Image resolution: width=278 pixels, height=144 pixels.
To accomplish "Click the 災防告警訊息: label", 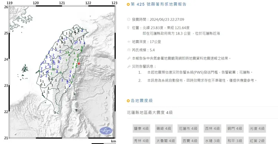I will pyautogui.click(x=144, y=66).
